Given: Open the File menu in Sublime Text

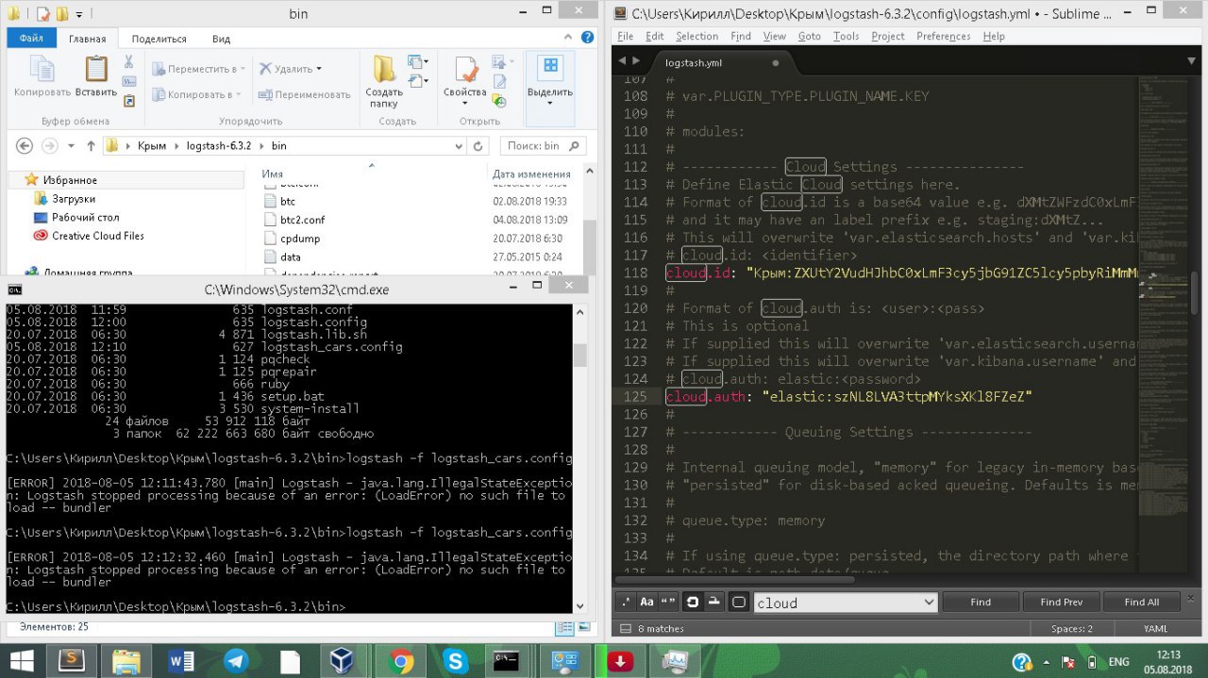Looking at the screenshot, I should coord(625,36).
